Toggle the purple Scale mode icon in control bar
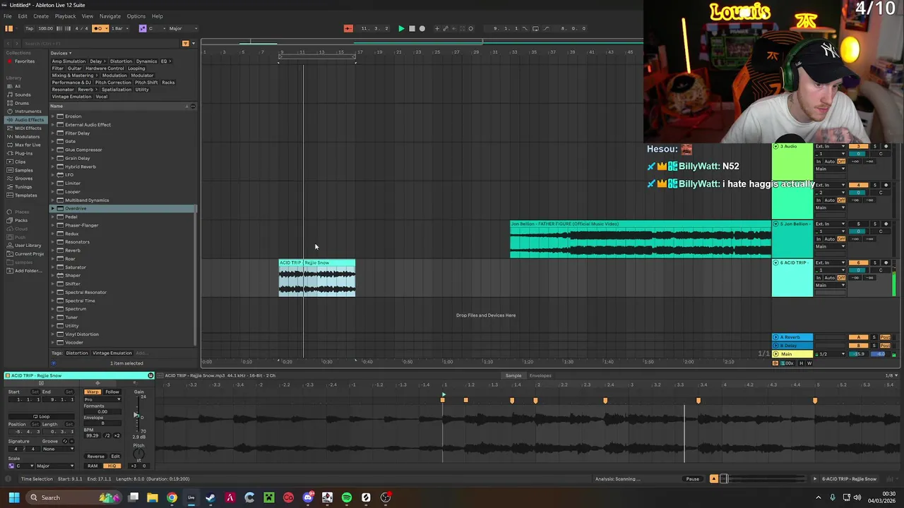The height and width of the screenshot is (508, 904). (x=142, y=28)
